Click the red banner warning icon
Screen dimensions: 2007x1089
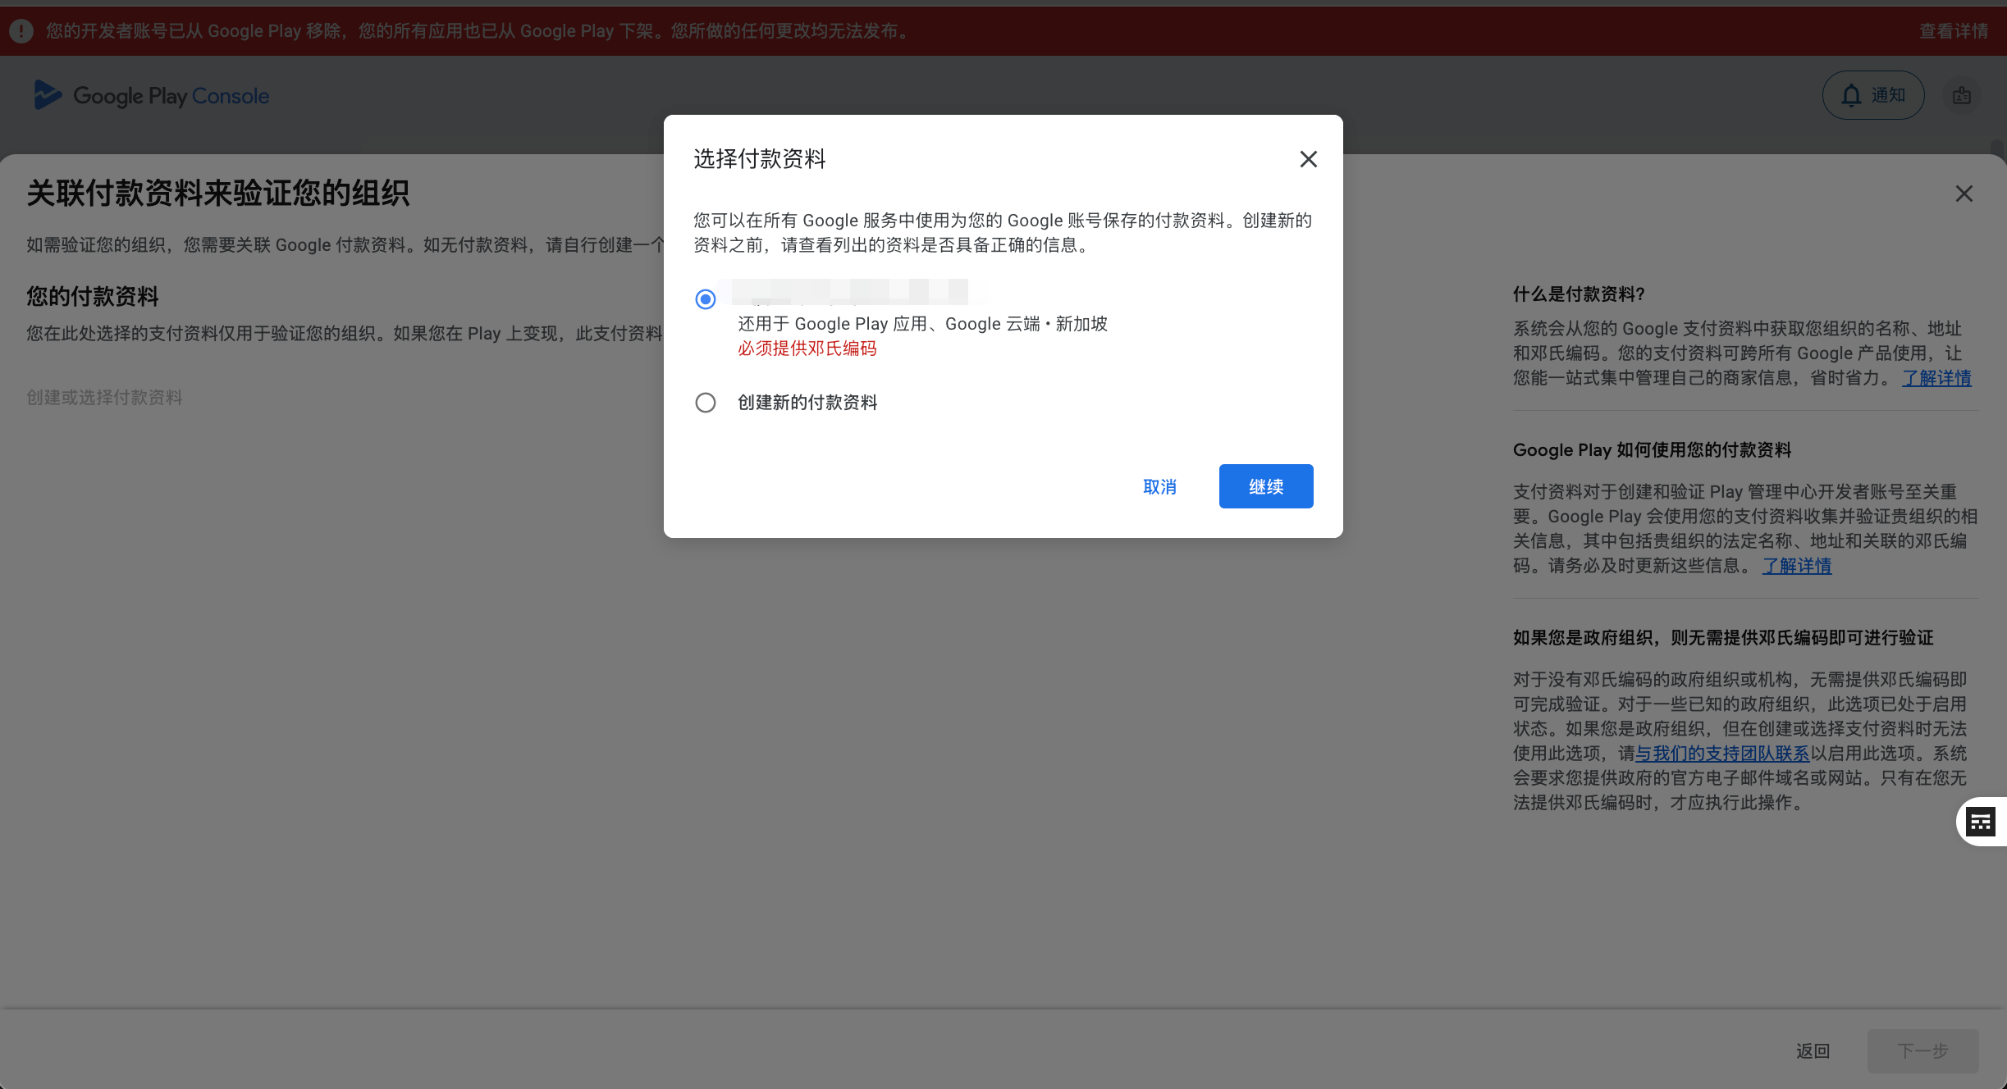point(21,31)
